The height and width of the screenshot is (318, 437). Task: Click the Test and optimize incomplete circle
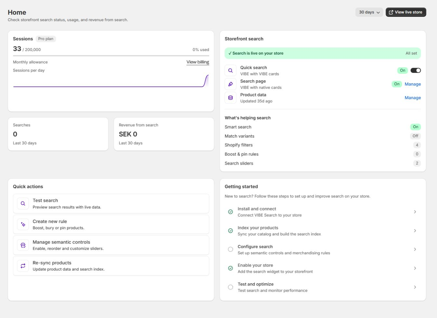(x=230, y=287)
